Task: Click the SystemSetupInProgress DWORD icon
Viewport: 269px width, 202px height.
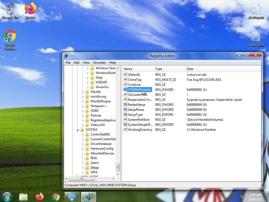Action: (125, 124)
